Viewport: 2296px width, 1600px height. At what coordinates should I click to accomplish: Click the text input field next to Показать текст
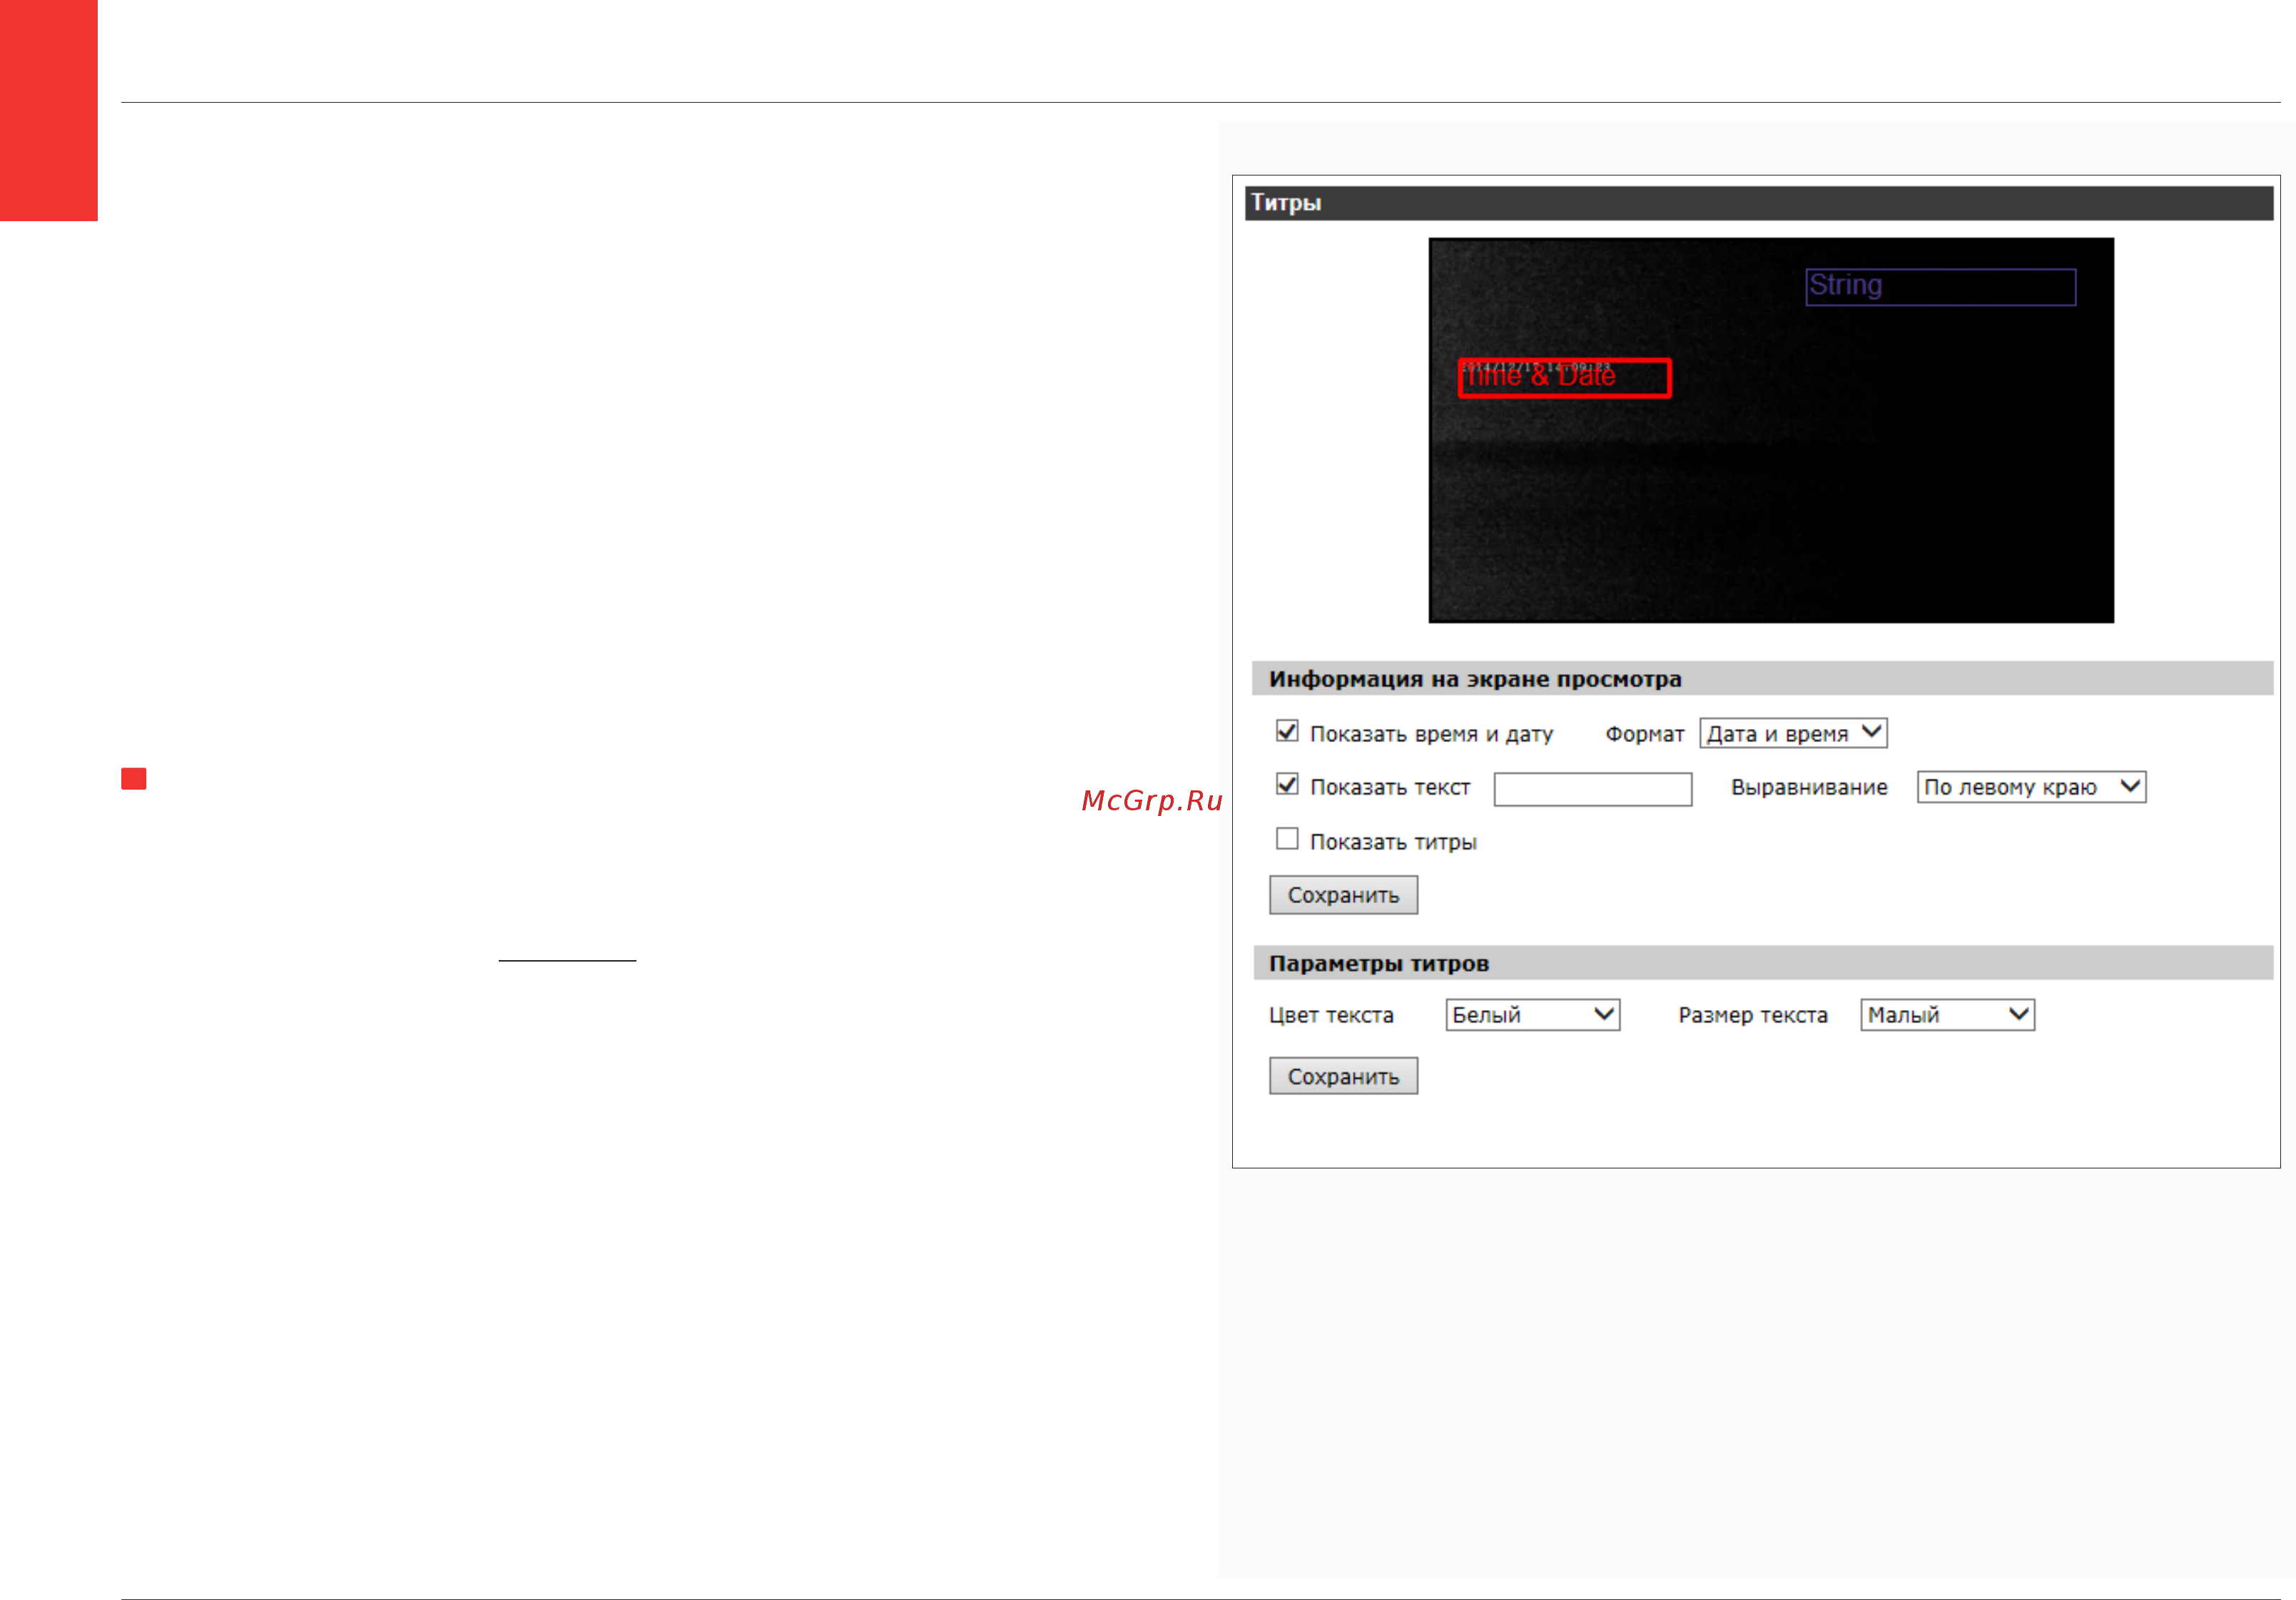pyautogui.click(x=1592, y=788)
